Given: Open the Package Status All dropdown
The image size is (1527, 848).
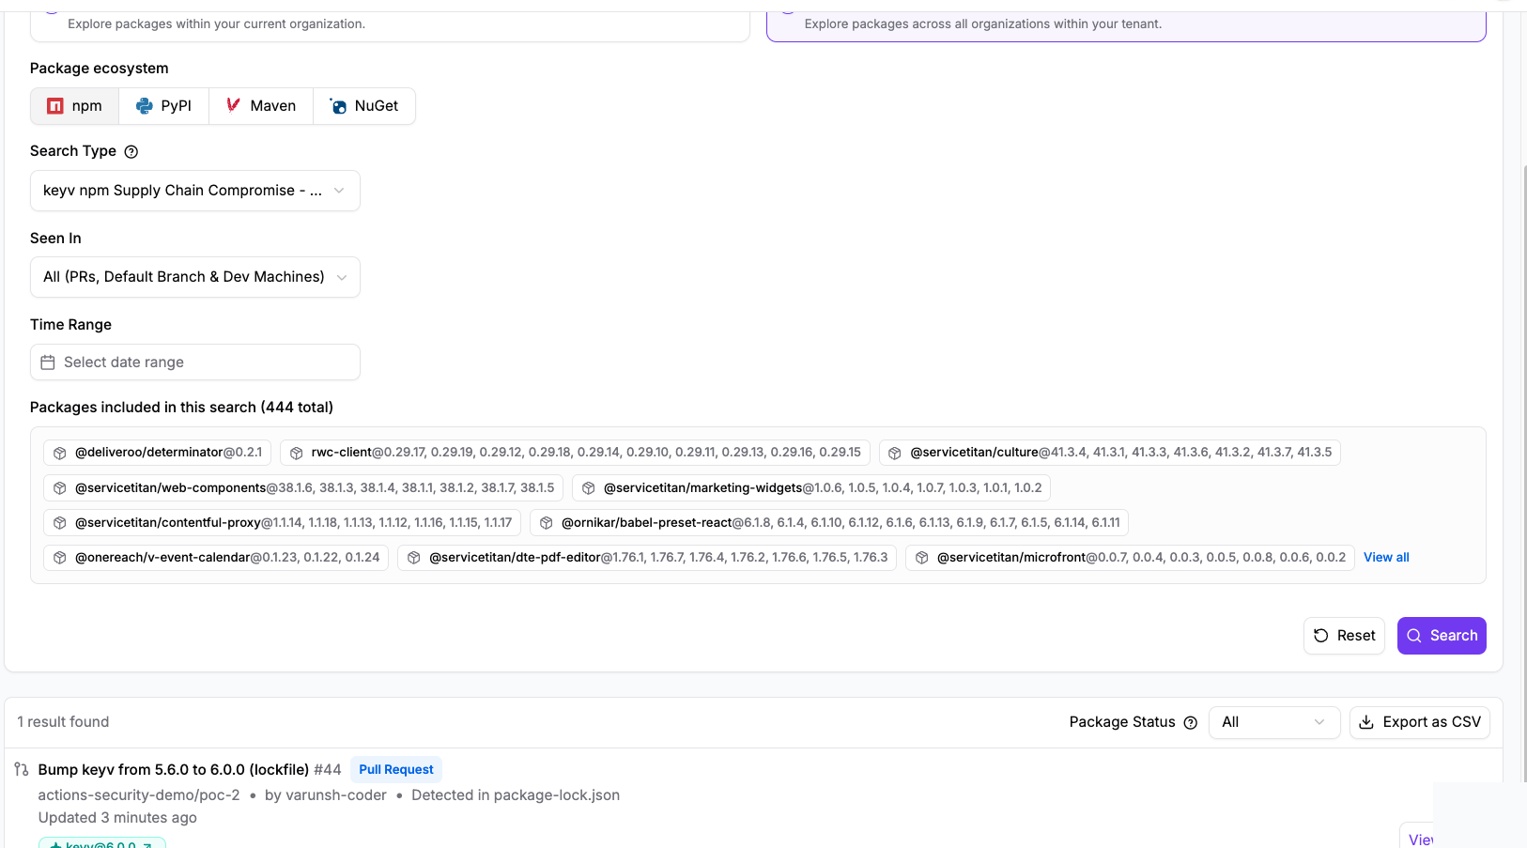Looking at the screenshot, I should click(1273, 722).
